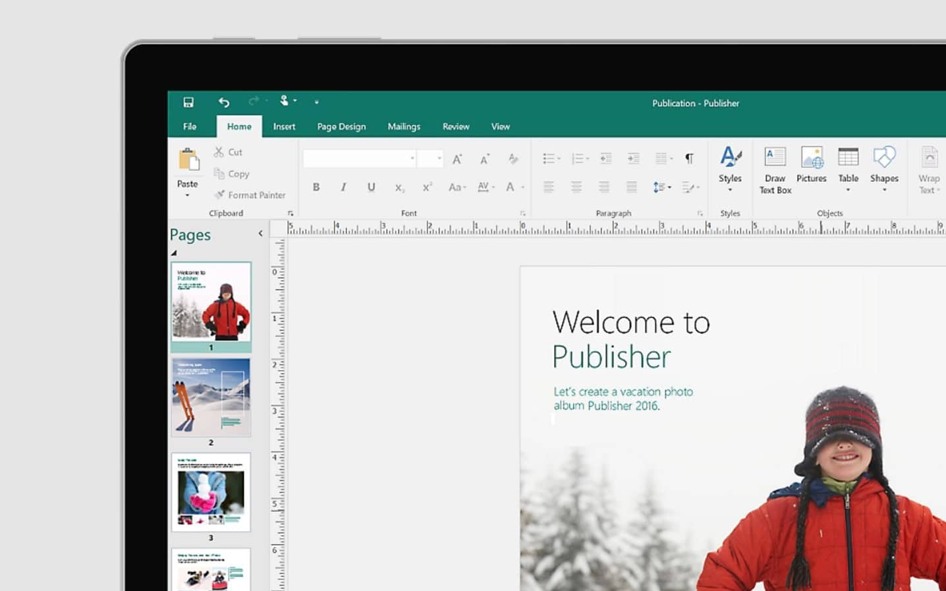The height and width of the screenshot is (591, 946).
Task: Toggle special characters paragraph mark
Action: 689,159
